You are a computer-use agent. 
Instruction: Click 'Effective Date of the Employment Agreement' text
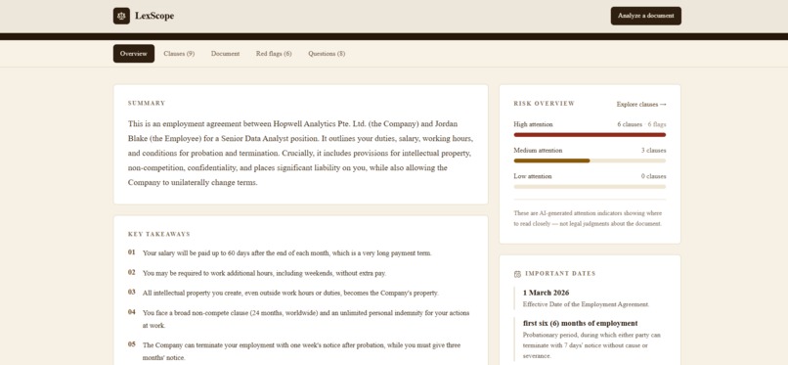(586, 304)
